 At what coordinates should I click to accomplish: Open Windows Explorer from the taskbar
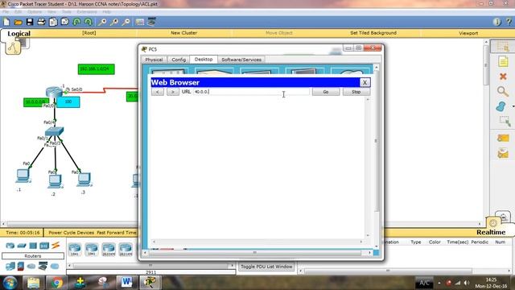coord(33,283)
